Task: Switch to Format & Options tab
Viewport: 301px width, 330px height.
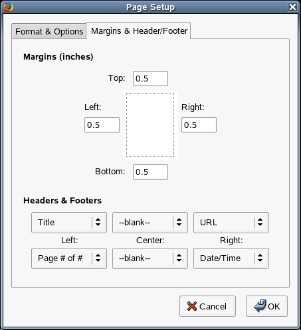Action: click(x=49, y=31)
